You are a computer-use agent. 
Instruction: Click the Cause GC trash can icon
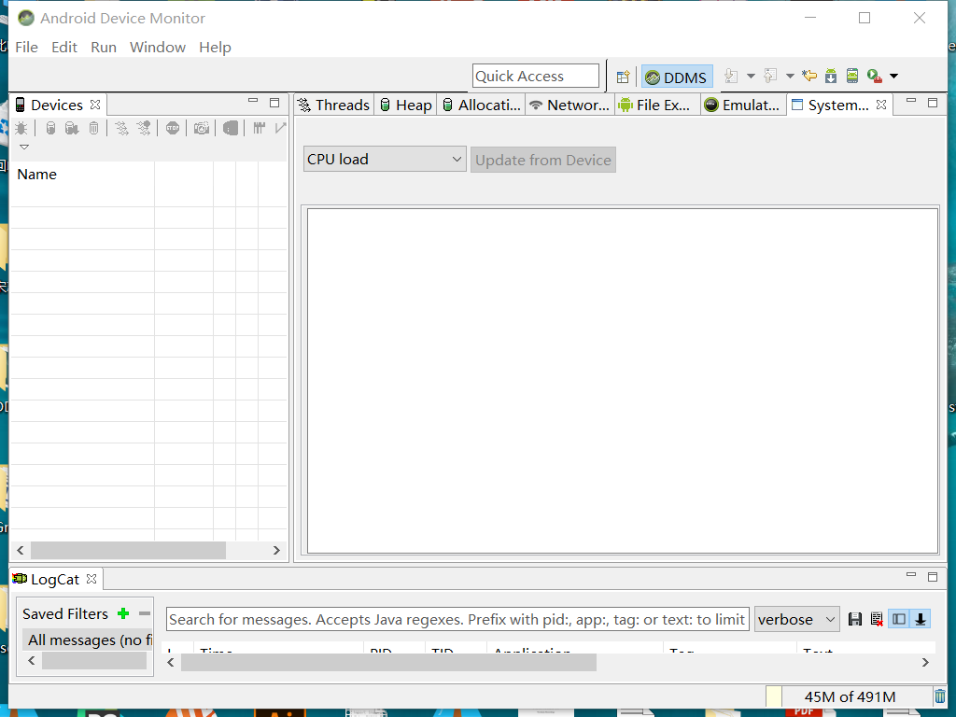point(94,128)
